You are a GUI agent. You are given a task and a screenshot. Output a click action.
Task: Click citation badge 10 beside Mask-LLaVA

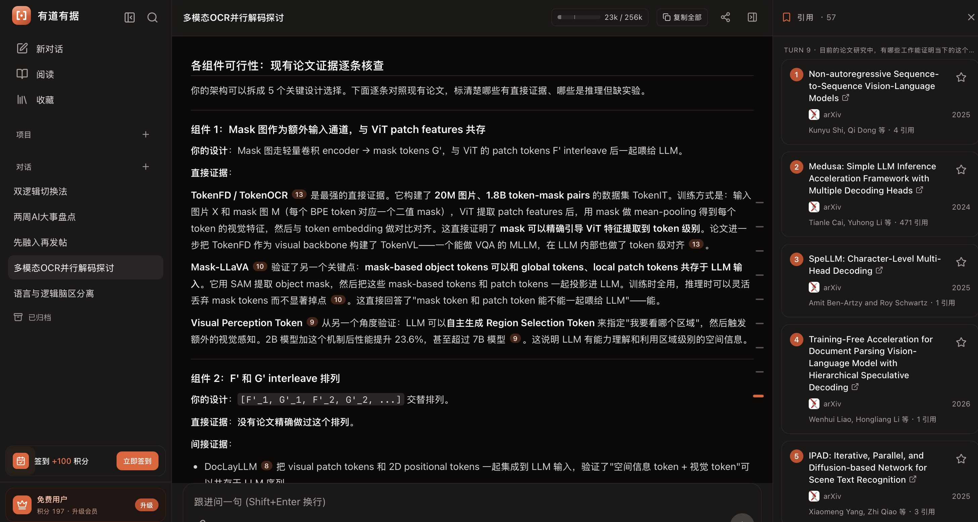click(260, 266)
